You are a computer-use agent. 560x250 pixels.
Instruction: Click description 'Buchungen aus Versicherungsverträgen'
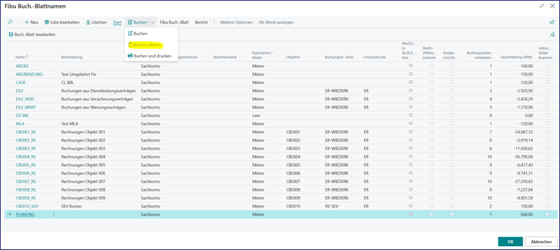pos(98,99)
